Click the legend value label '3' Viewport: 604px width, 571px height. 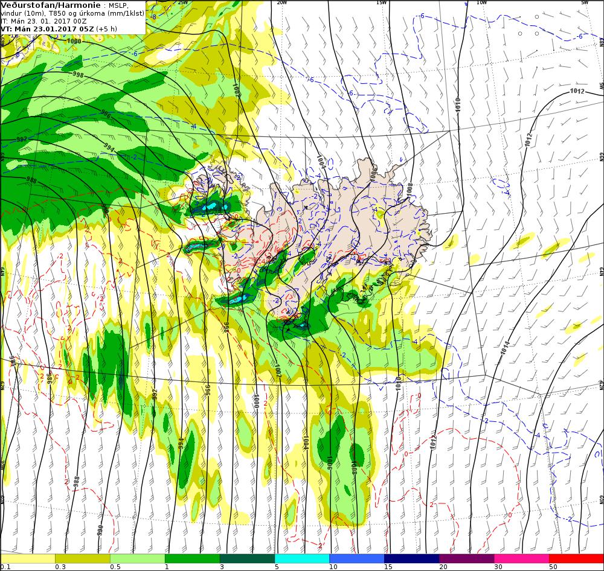[x=222, y=567]
